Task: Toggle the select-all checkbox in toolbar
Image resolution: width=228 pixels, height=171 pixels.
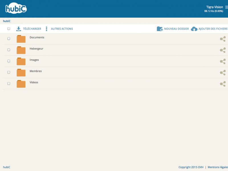Action: (x=9, y=29)
